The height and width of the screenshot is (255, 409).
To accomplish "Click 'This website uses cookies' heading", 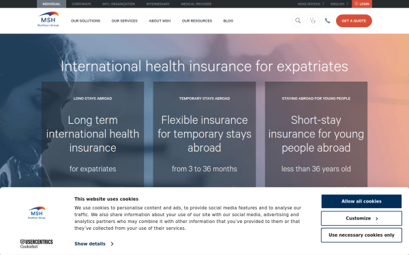I will 106,199.
